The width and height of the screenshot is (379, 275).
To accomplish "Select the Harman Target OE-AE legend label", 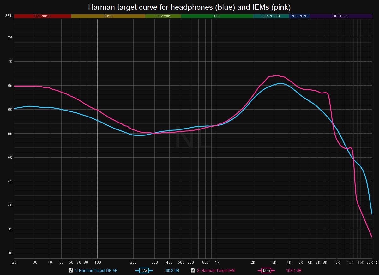I will coord(96,271).
